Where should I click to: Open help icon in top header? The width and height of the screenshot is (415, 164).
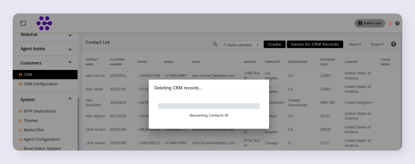point(397,23)
